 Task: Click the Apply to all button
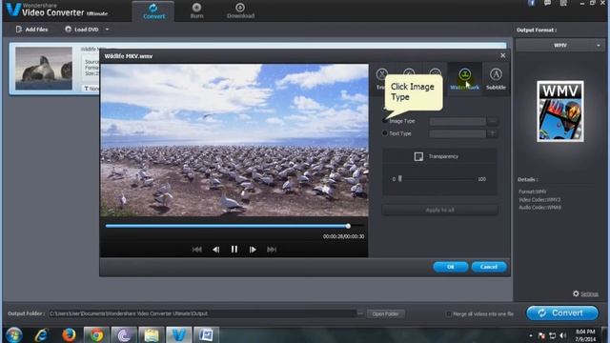pos(439,210)
